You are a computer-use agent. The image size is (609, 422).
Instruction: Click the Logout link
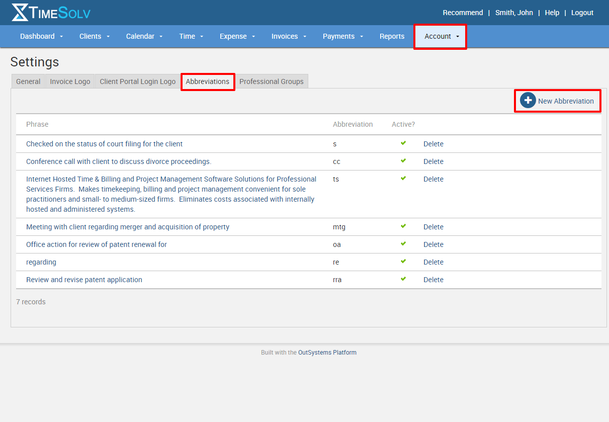coord(582,13)
